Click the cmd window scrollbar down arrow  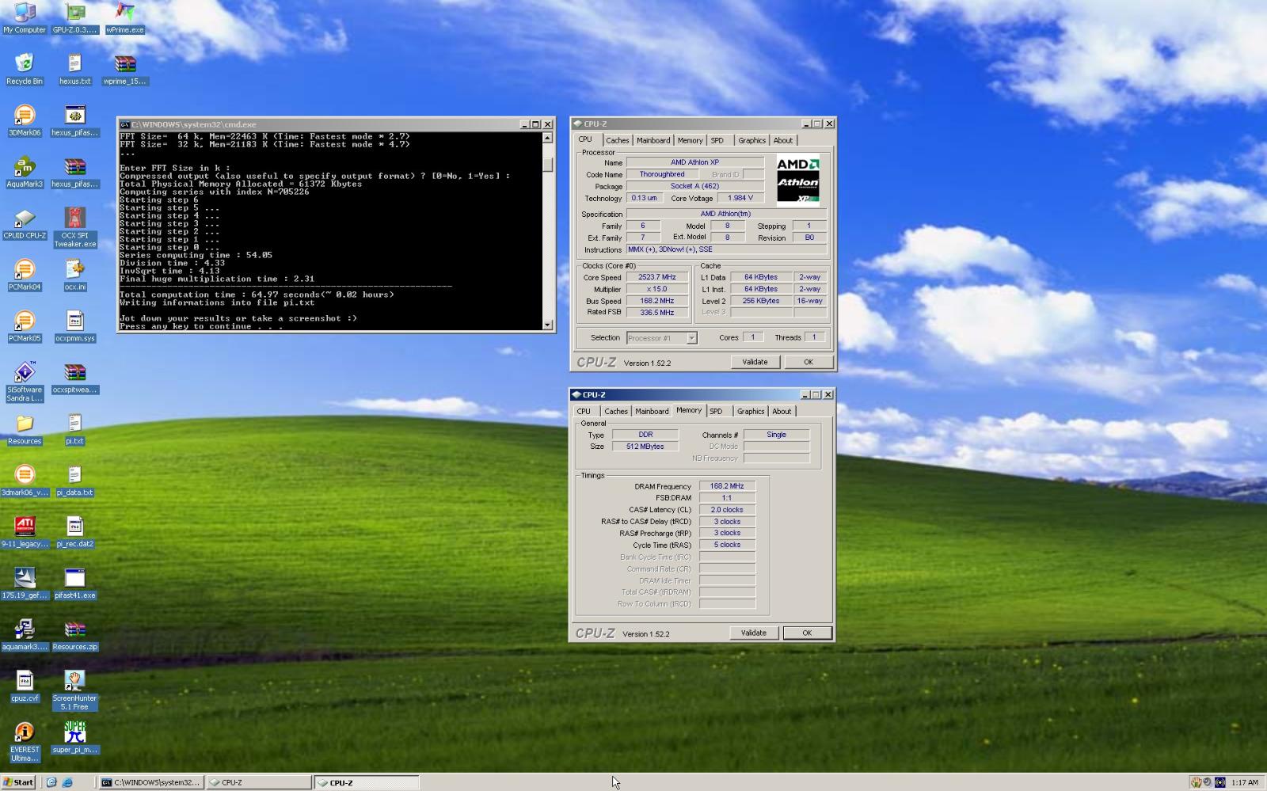pos(547,325)
